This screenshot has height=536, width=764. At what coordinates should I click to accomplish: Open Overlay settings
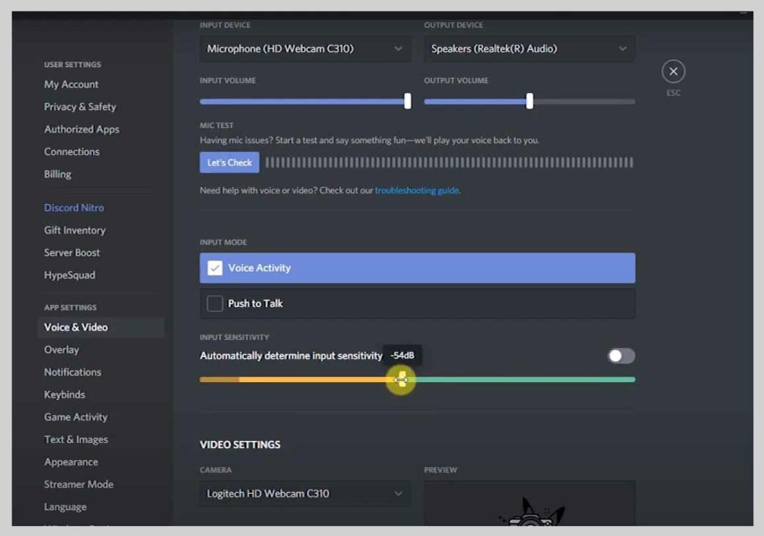coord(61,349)
